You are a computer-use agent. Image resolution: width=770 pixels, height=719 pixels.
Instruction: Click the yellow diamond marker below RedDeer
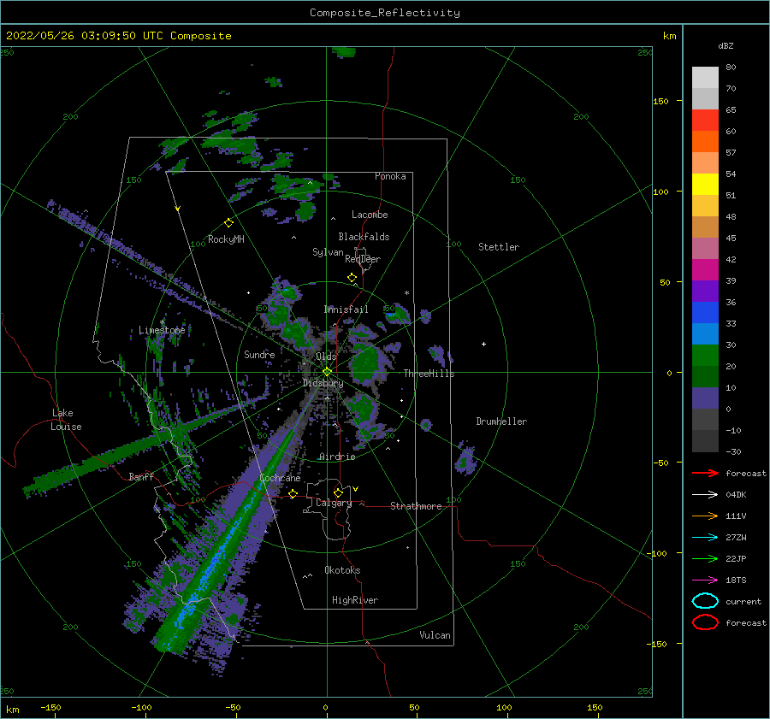click(x=352, y=278)
